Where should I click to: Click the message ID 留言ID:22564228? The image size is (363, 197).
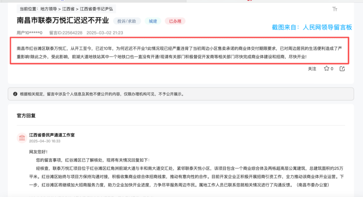tap(66, 33)
